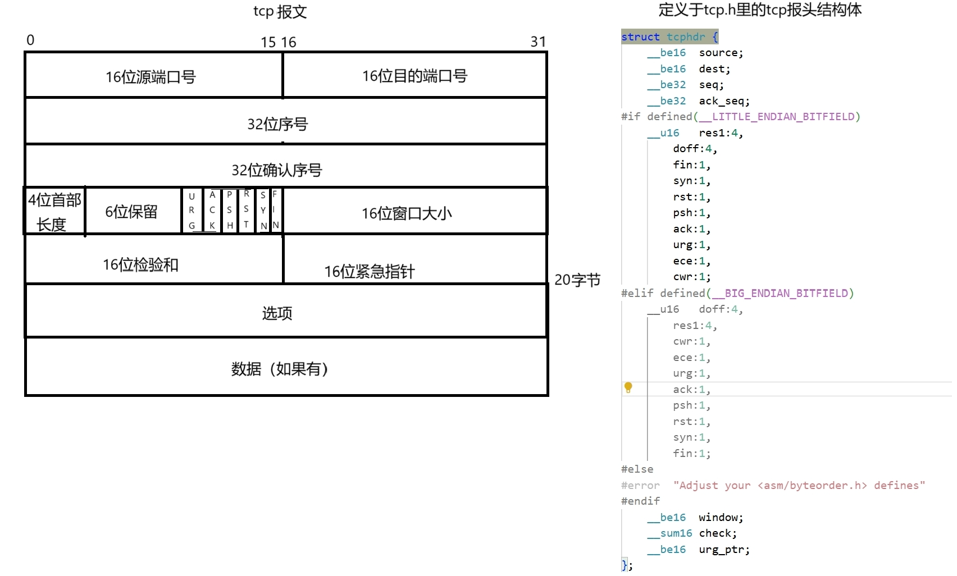
Task: Select the '16位源端口号' cell in the diagram
Action: (x=154, y=75)
